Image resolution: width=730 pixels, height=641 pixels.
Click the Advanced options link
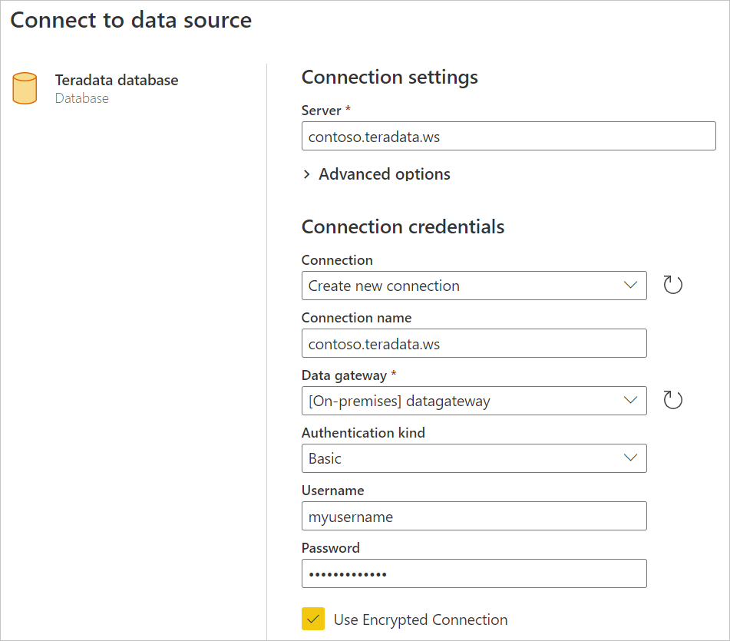384,174
